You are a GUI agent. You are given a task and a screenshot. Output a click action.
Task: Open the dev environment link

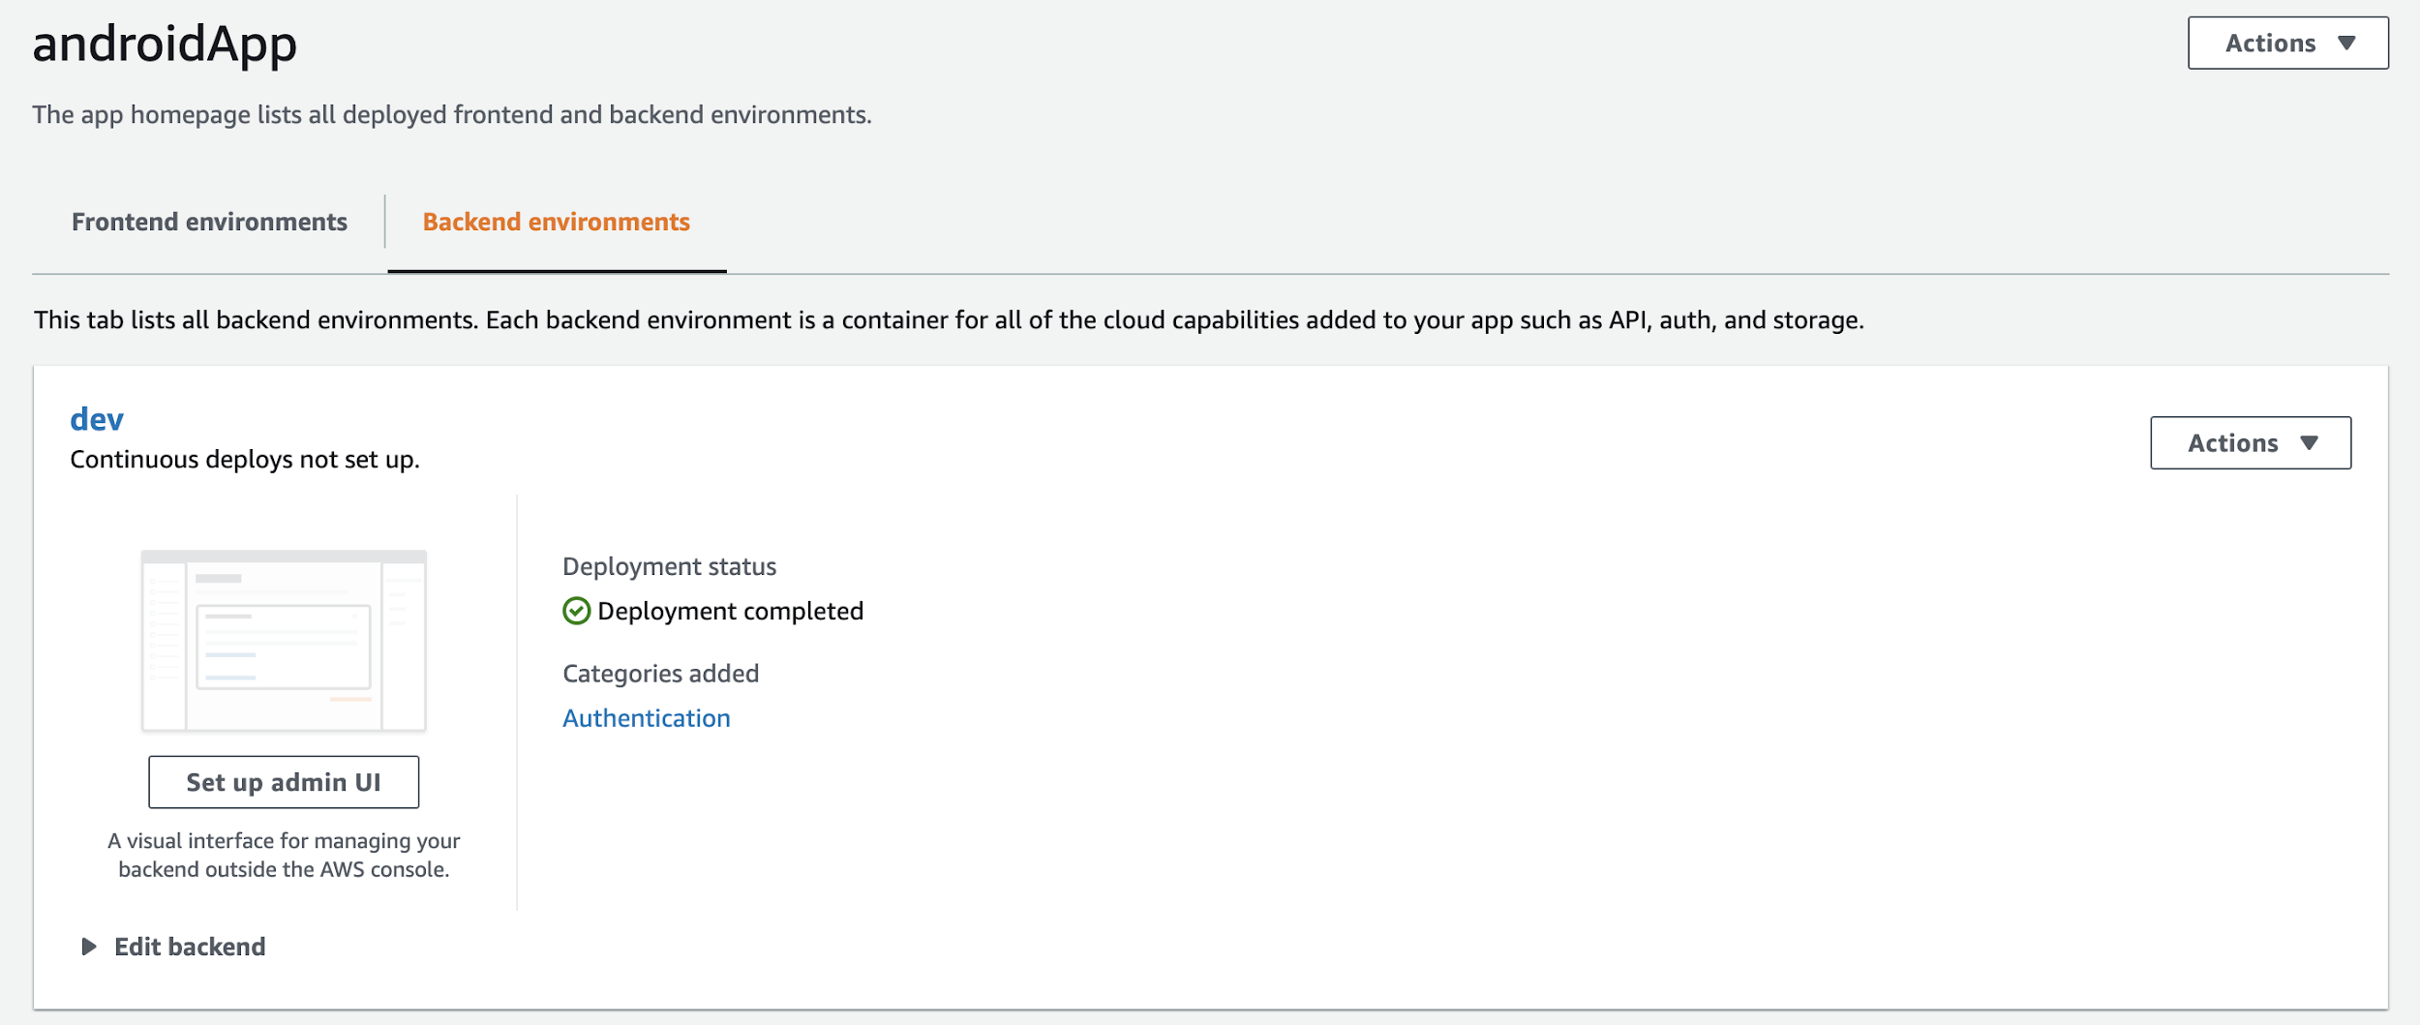[97, 419]
